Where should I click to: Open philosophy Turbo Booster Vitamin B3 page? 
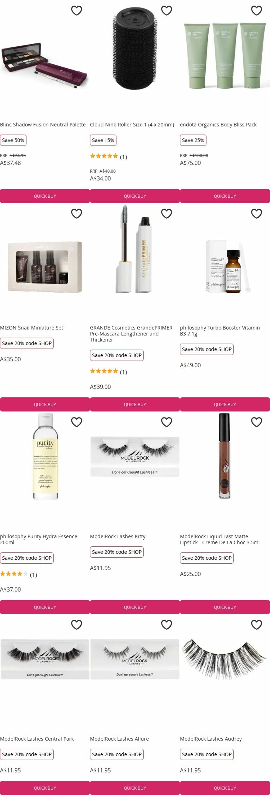click(220, 330)
